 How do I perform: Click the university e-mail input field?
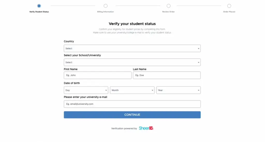(x=132, y=104)
